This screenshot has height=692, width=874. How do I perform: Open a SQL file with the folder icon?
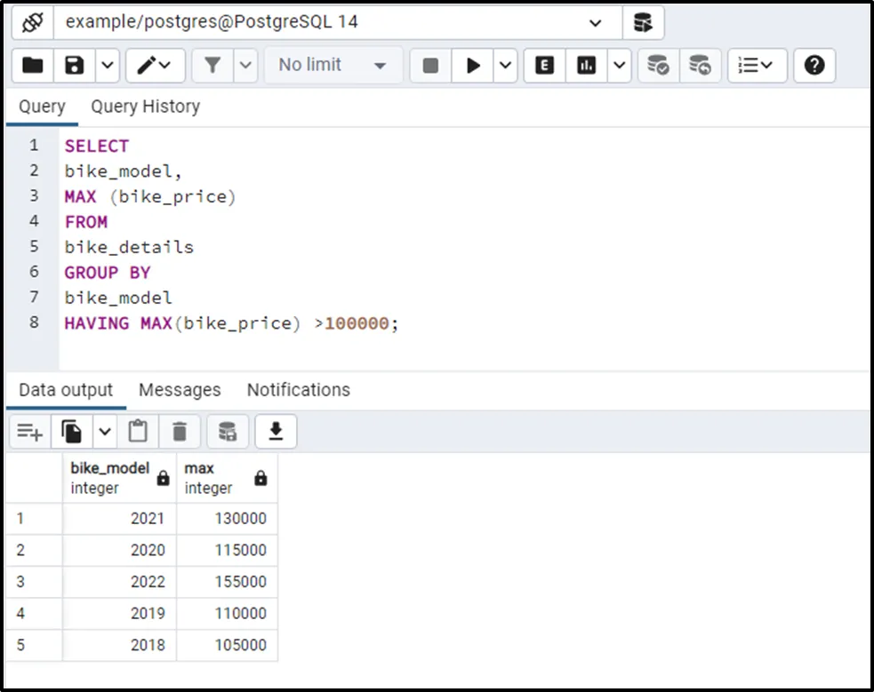pyautogui.click(x=33, y=65)
